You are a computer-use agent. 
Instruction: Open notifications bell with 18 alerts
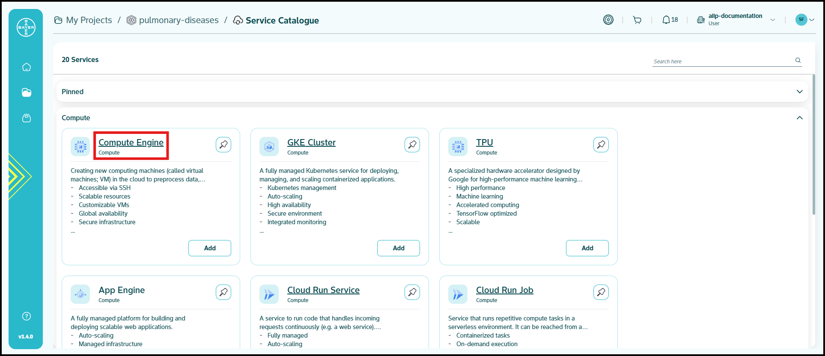pyautogui.click(x=670, y=20)
